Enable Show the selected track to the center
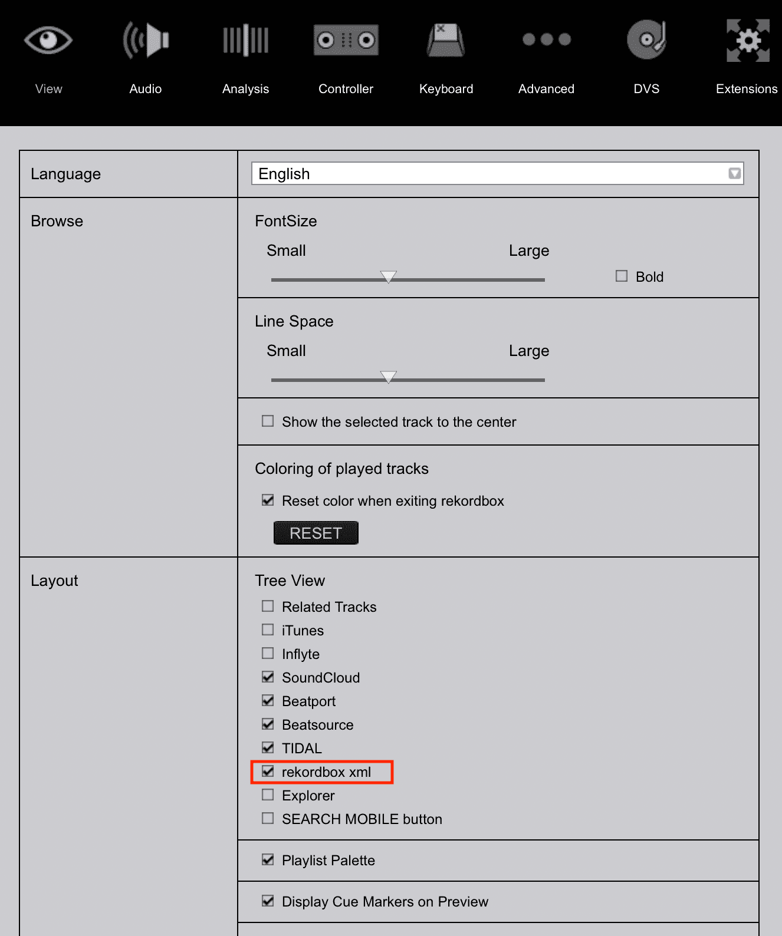 click(x=268, y=421)
